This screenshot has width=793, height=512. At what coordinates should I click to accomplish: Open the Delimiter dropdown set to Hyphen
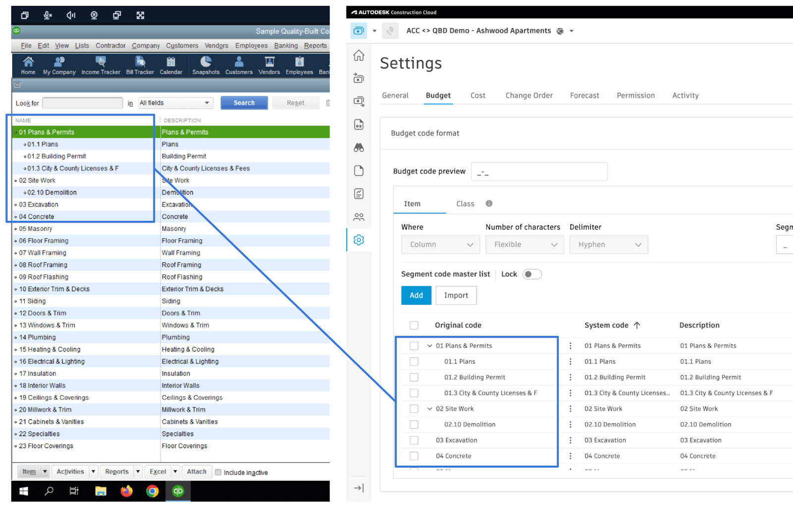click(x=609, y=244)
